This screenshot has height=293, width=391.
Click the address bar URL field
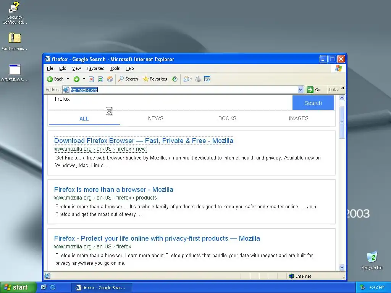tap(184, 90)
